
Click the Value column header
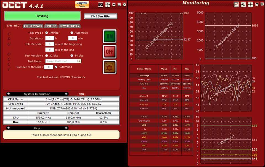point(164,69)
